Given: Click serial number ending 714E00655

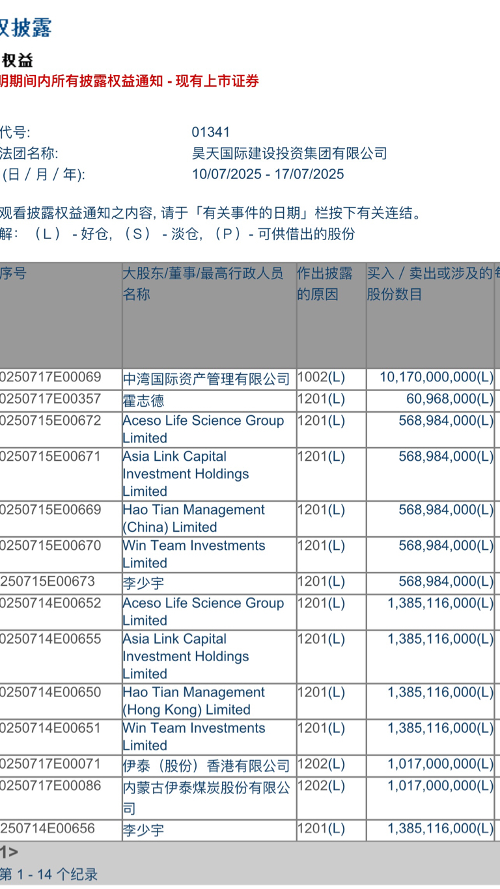Looking at the screenshot, I should pyautogui.click(x=51, y=638).
